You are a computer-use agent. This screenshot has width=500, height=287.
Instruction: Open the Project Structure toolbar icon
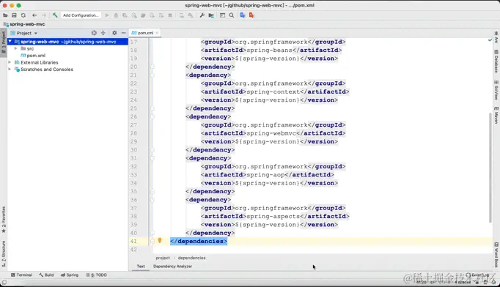(211, 15)
